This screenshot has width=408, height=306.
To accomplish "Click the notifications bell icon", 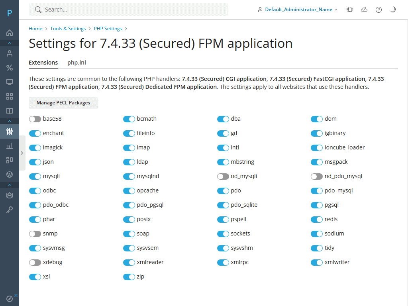I will [350, 10].
